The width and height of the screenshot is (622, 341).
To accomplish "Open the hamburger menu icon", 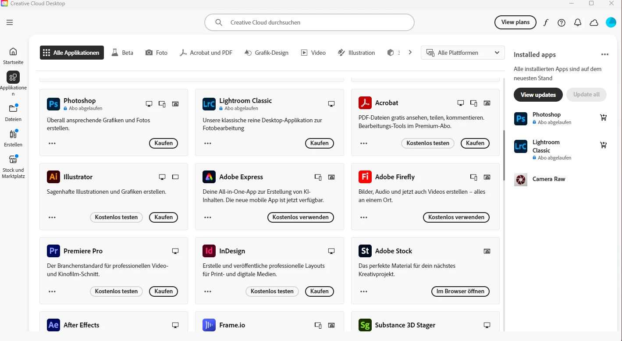I will pos(10,22).
